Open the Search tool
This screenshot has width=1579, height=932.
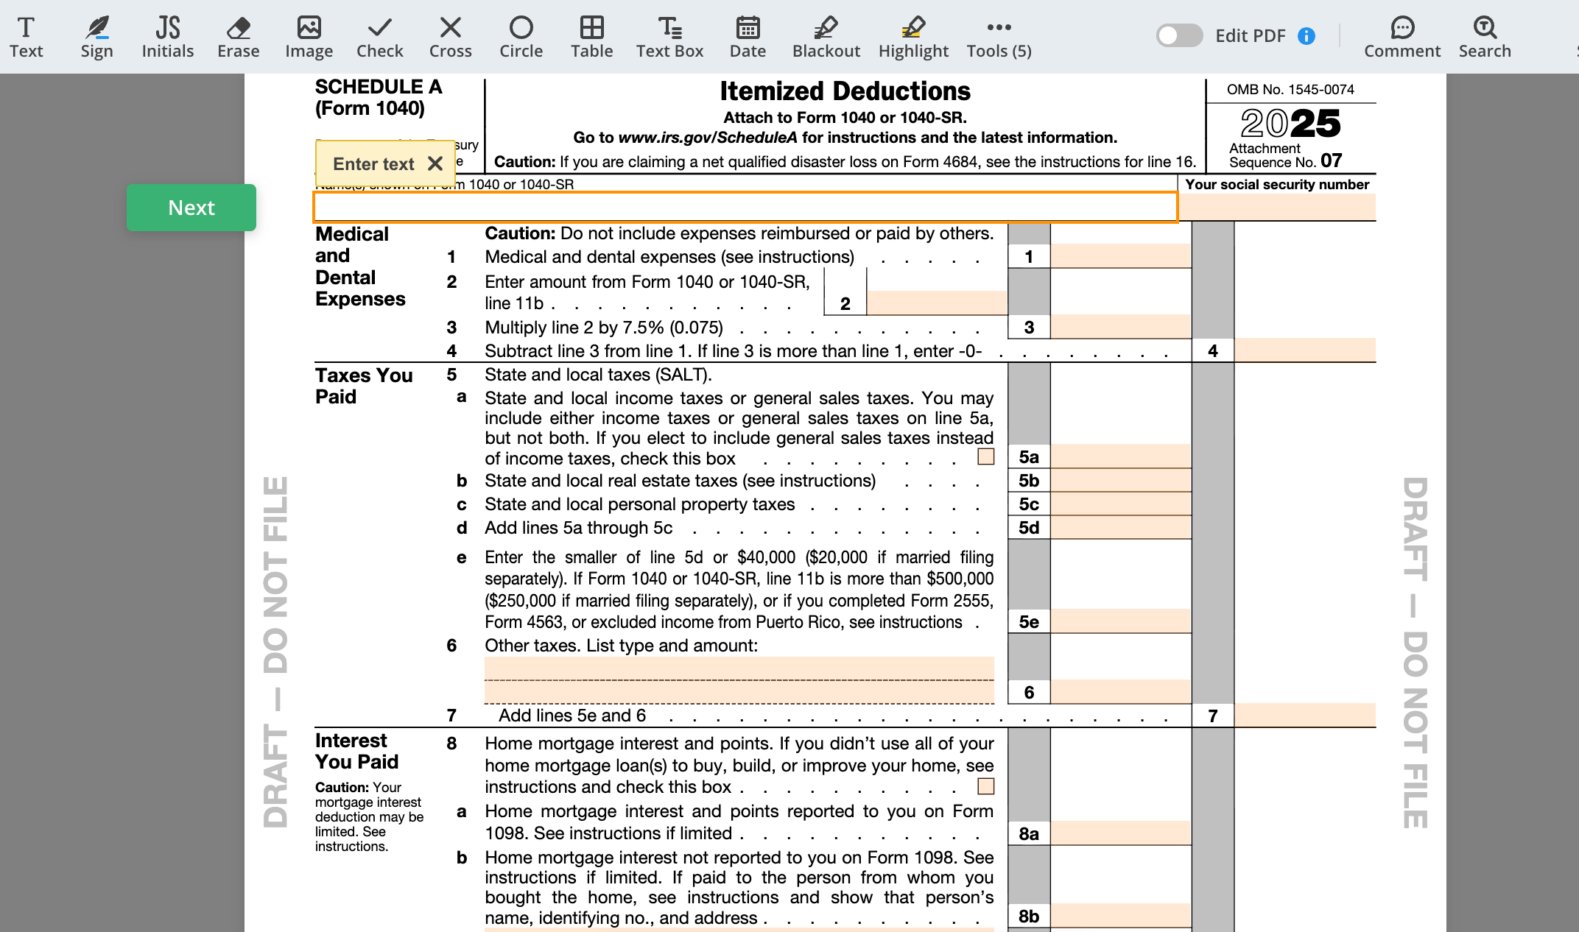coord(1485,37)
